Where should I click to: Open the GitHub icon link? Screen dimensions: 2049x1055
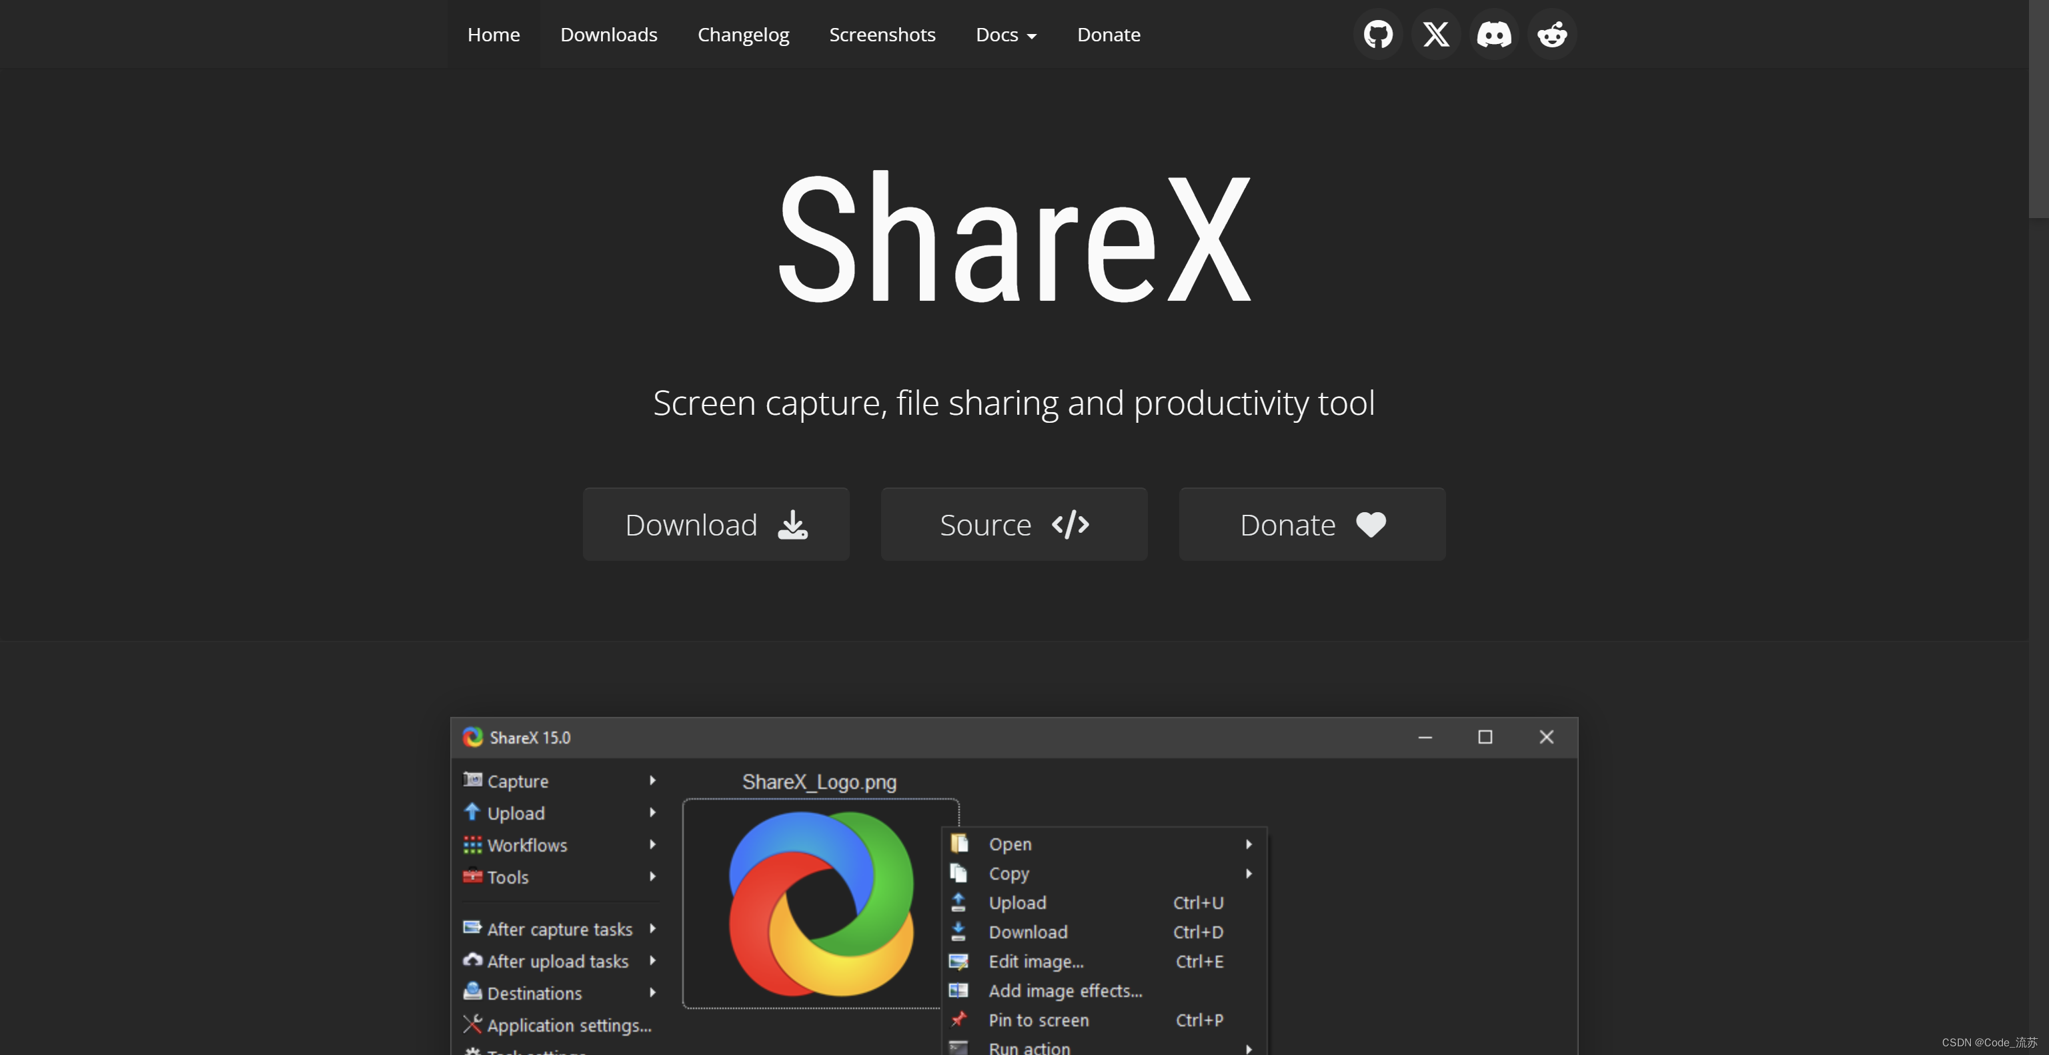click(x=1377, y=34)
